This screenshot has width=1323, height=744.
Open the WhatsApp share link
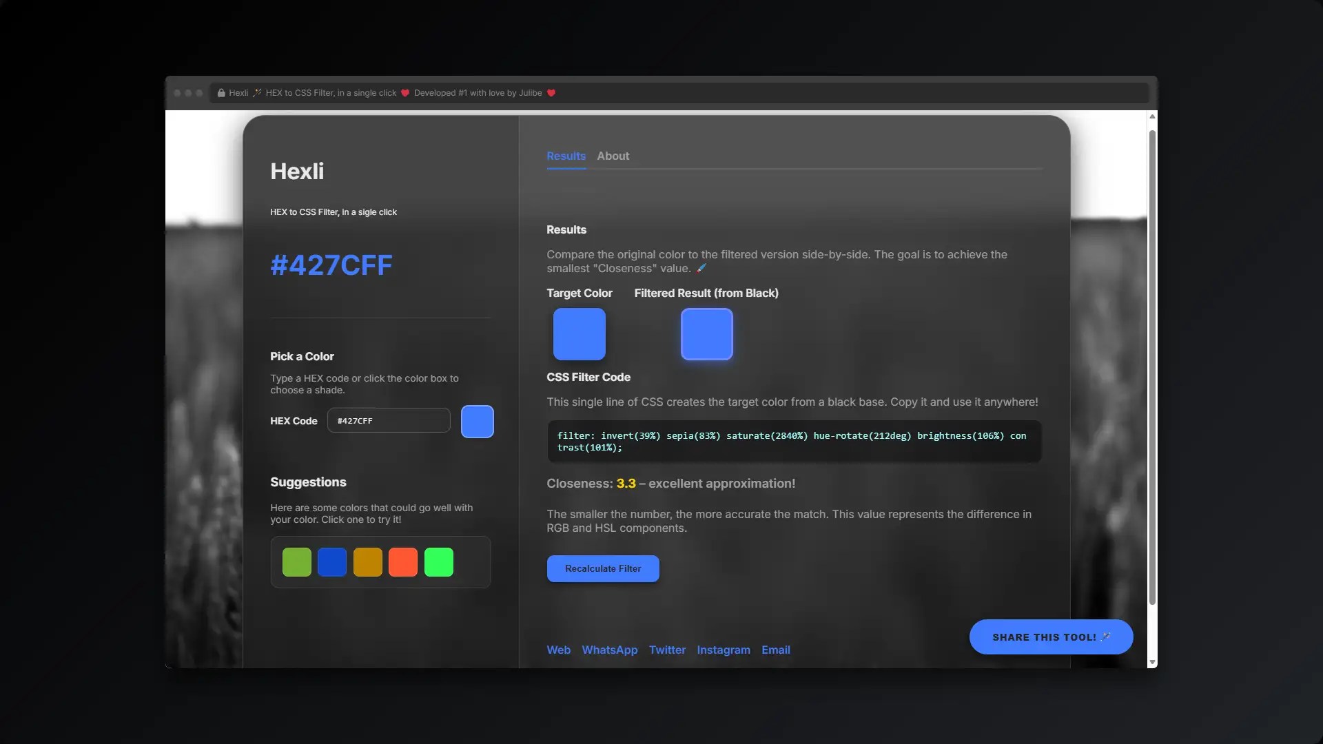click(609, 650)
